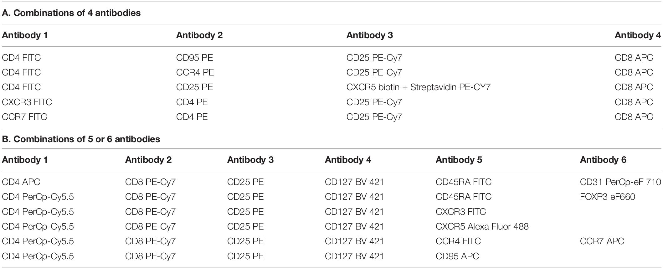
Task: Click the 'CXCR3 FITC' cell under Antibody 1
Action: (x=27, y=102)
